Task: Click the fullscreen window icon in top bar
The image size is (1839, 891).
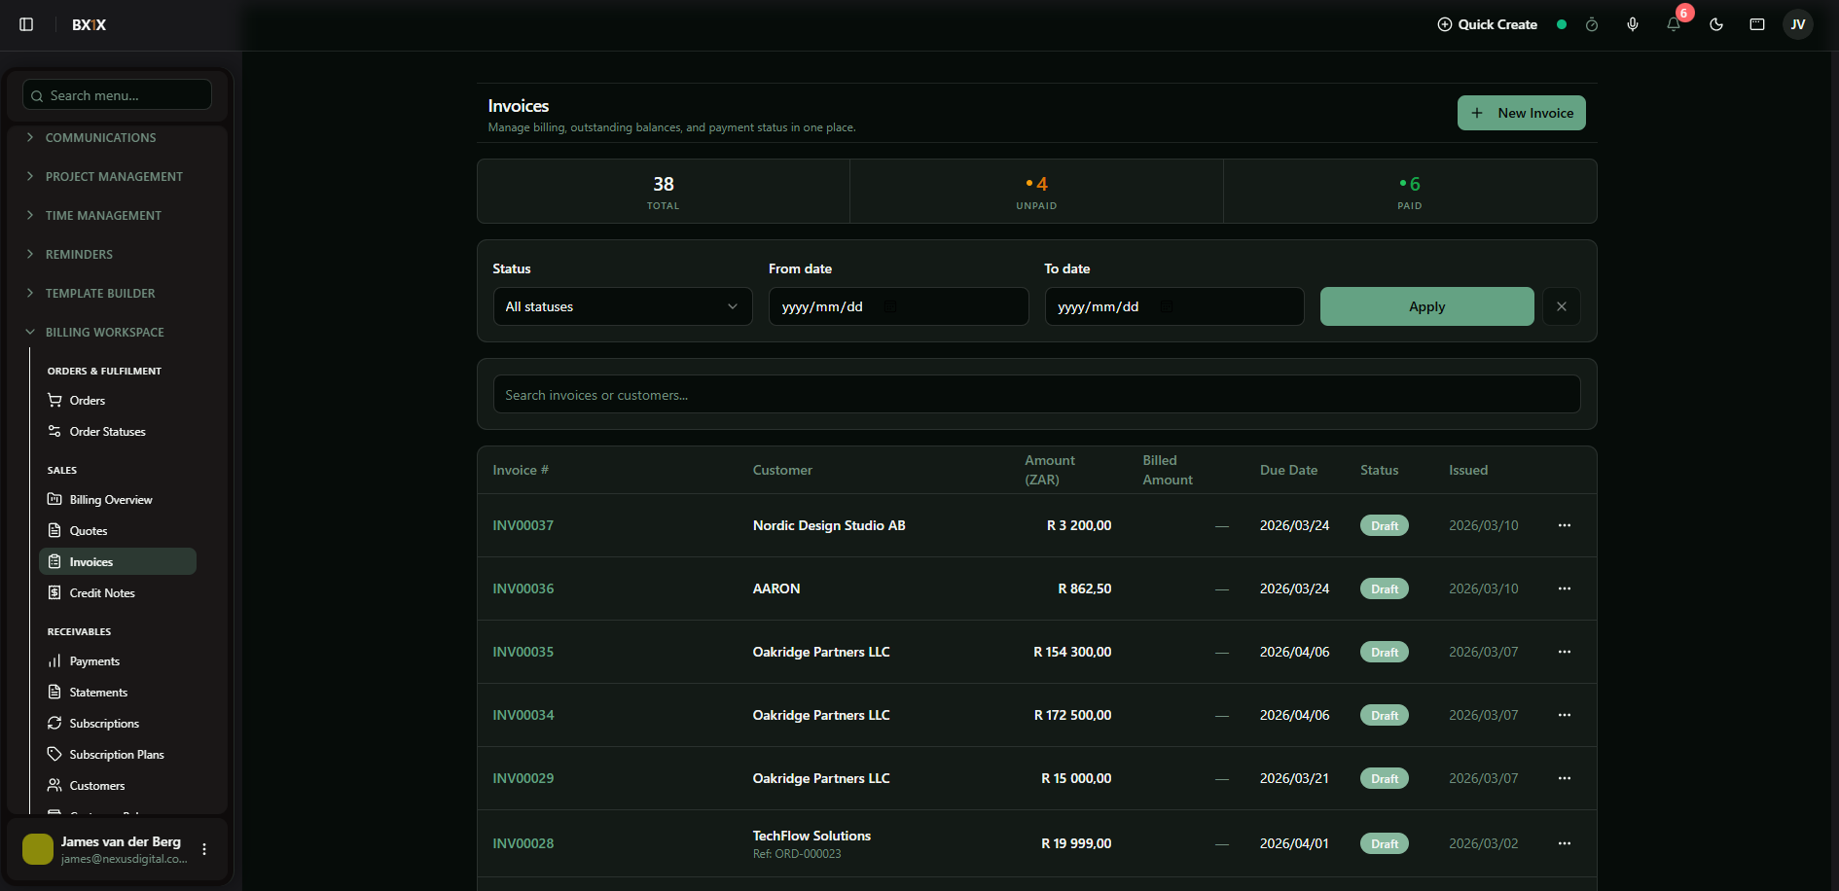Action: pyautogui.click(x=1757, y=24)
